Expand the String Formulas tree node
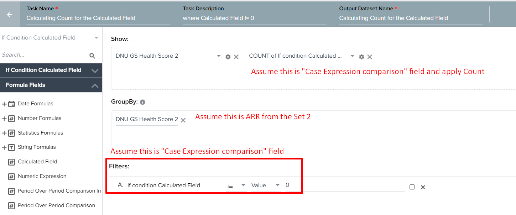Image resolution: width=516 pixels, height=215 pixels. [4, 147]
